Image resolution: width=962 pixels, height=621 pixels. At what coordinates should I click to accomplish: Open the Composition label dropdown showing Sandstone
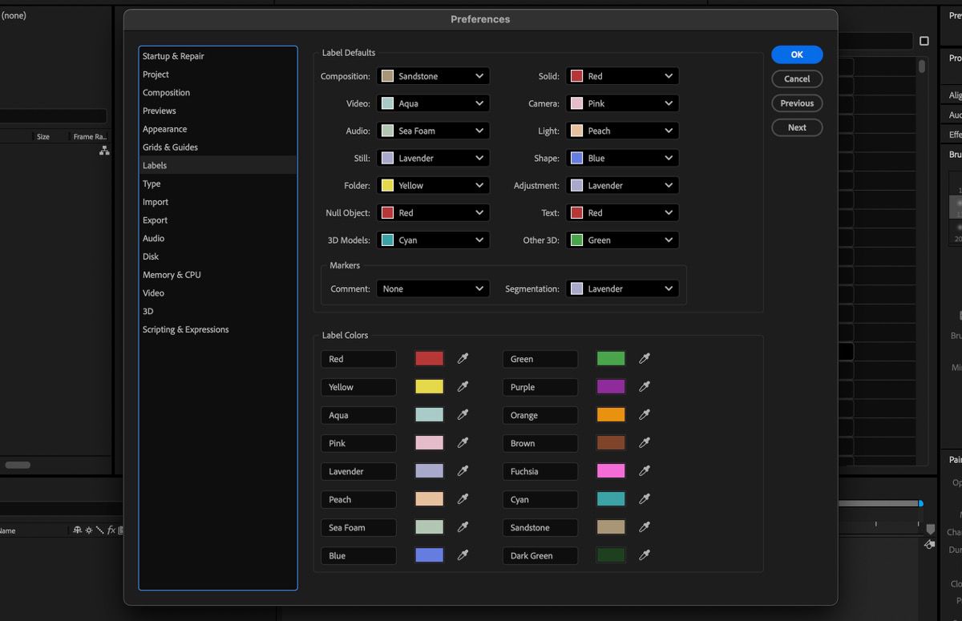pyautogui.click(x=433, y=75)
